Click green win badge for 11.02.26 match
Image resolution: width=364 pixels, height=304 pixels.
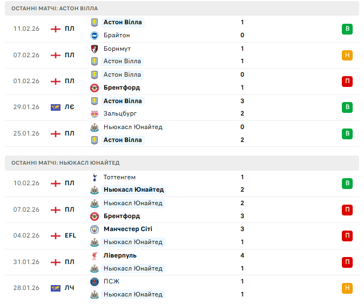click(347, 29)
